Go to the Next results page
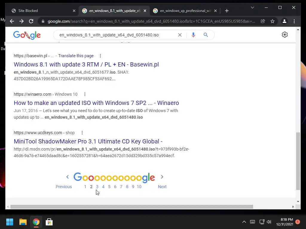 162,187
